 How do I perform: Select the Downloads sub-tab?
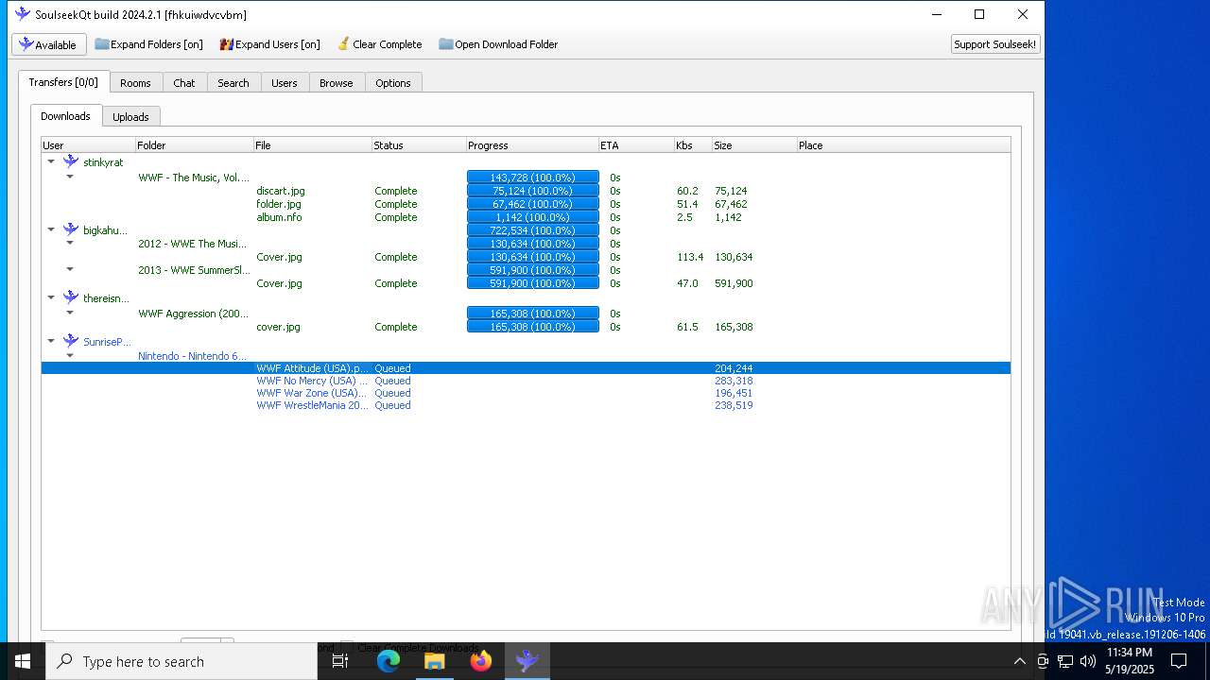[x=65, y=116]
